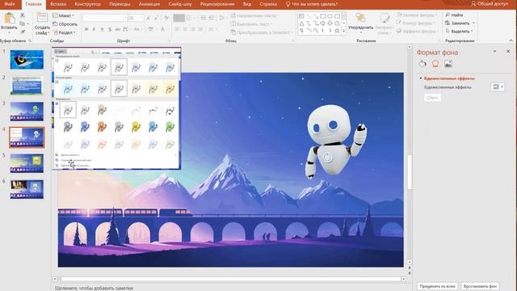Toggle underline (Ч) formatting

click(102, 29)
